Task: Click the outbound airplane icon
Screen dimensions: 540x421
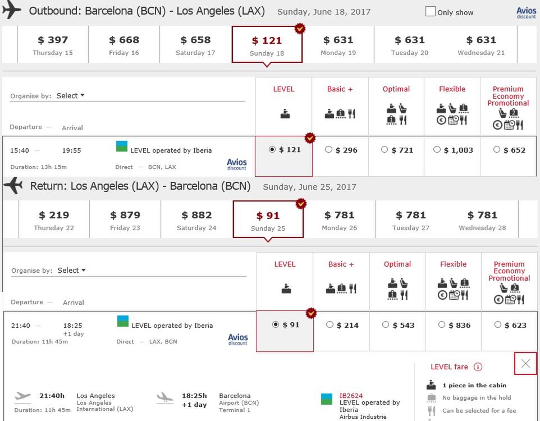Action: click(12, 10)
